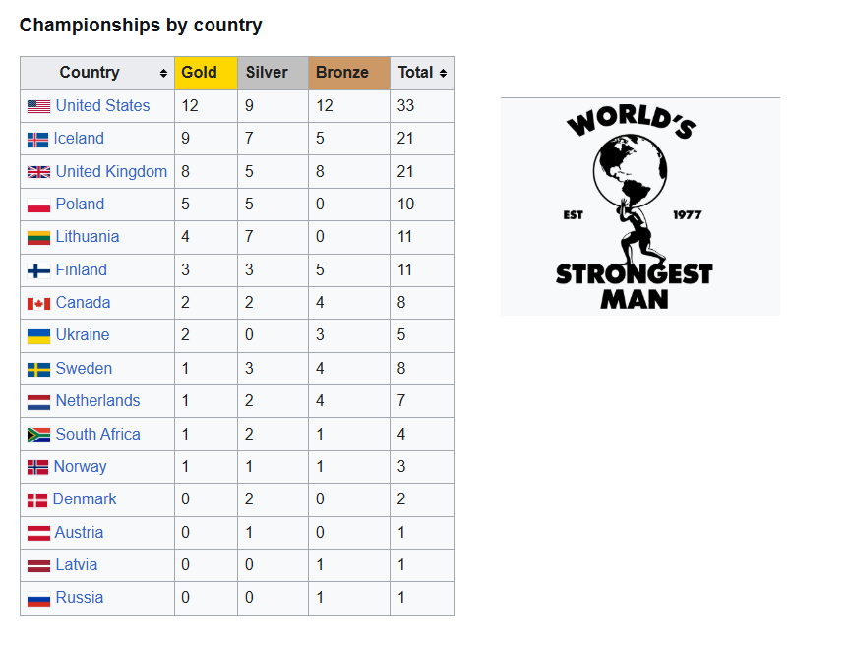851x645 pixels.
Task: Click the Iceland flag icon
Action: pyautogui.click(x=37, y=140)
